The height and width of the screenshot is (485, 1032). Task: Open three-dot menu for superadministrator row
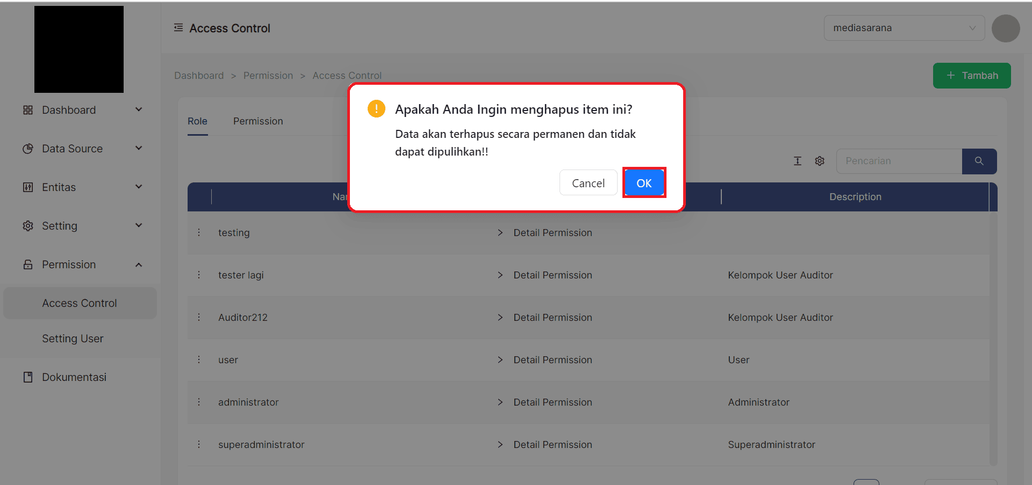coord(199,444)
